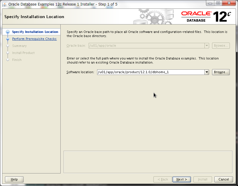This screenshot has height=186, width=238.
Task: Select the Specify Installation Location step
Action: point(35,32)
